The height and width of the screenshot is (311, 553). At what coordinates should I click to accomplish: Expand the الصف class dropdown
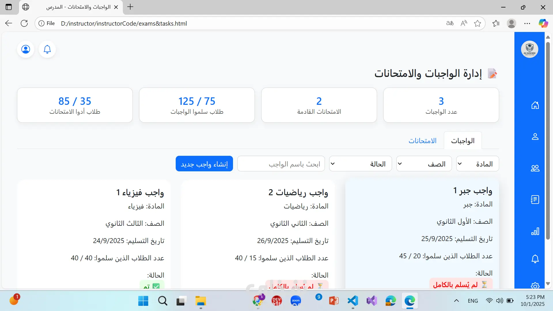(x=424, y=164)
